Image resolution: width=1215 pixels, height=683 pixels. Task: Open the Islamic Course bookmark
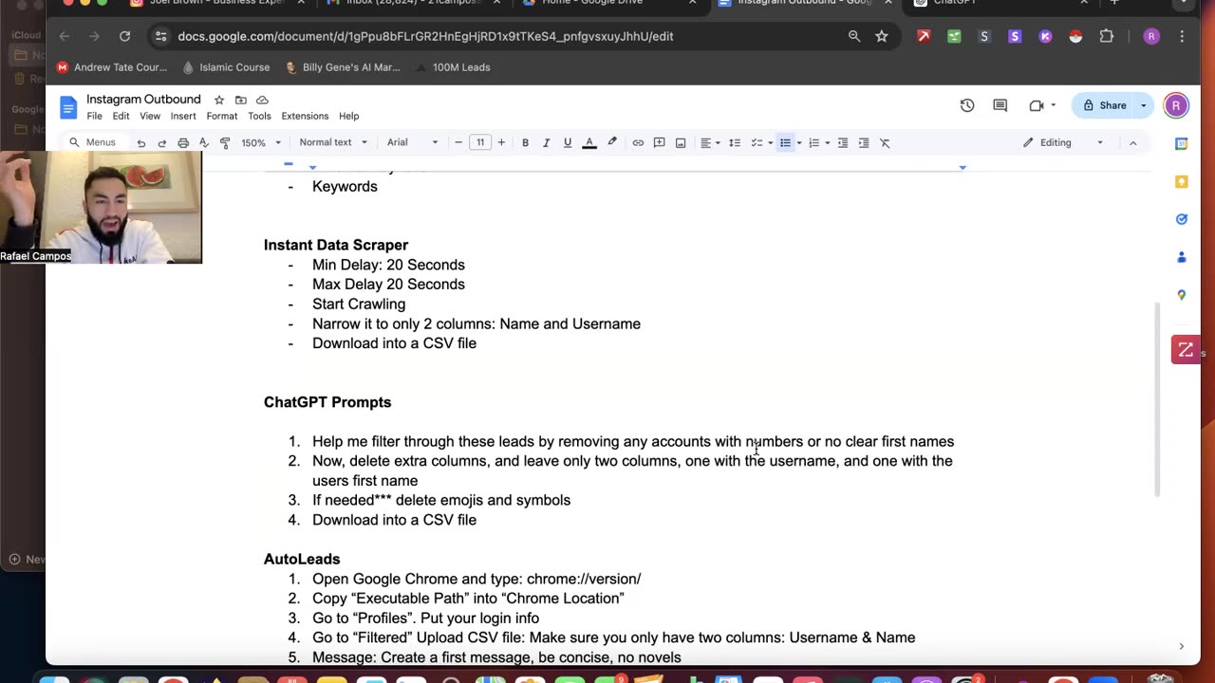(226, 67)
